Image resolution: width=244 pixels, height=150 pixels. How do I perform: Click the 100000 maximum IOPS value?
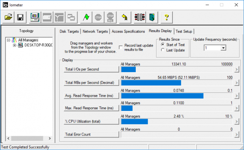coord(227,64)
